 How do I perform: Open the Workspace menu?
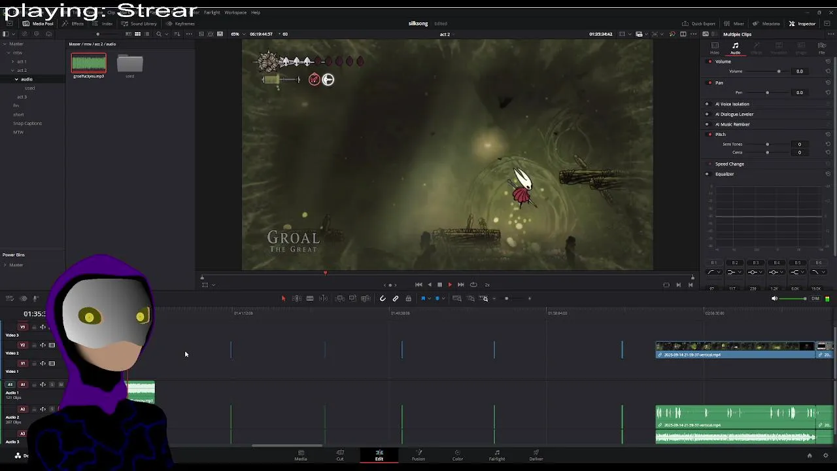point(235,12)
